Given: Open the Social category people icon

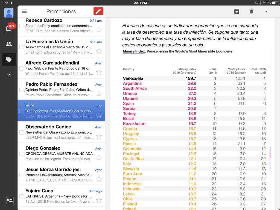Looking at the screenshot, I should [x=9, y=44].
